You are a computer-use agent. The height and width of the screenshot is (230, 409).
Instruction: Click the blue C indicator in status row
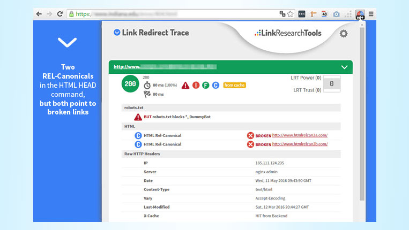(215, 85)
